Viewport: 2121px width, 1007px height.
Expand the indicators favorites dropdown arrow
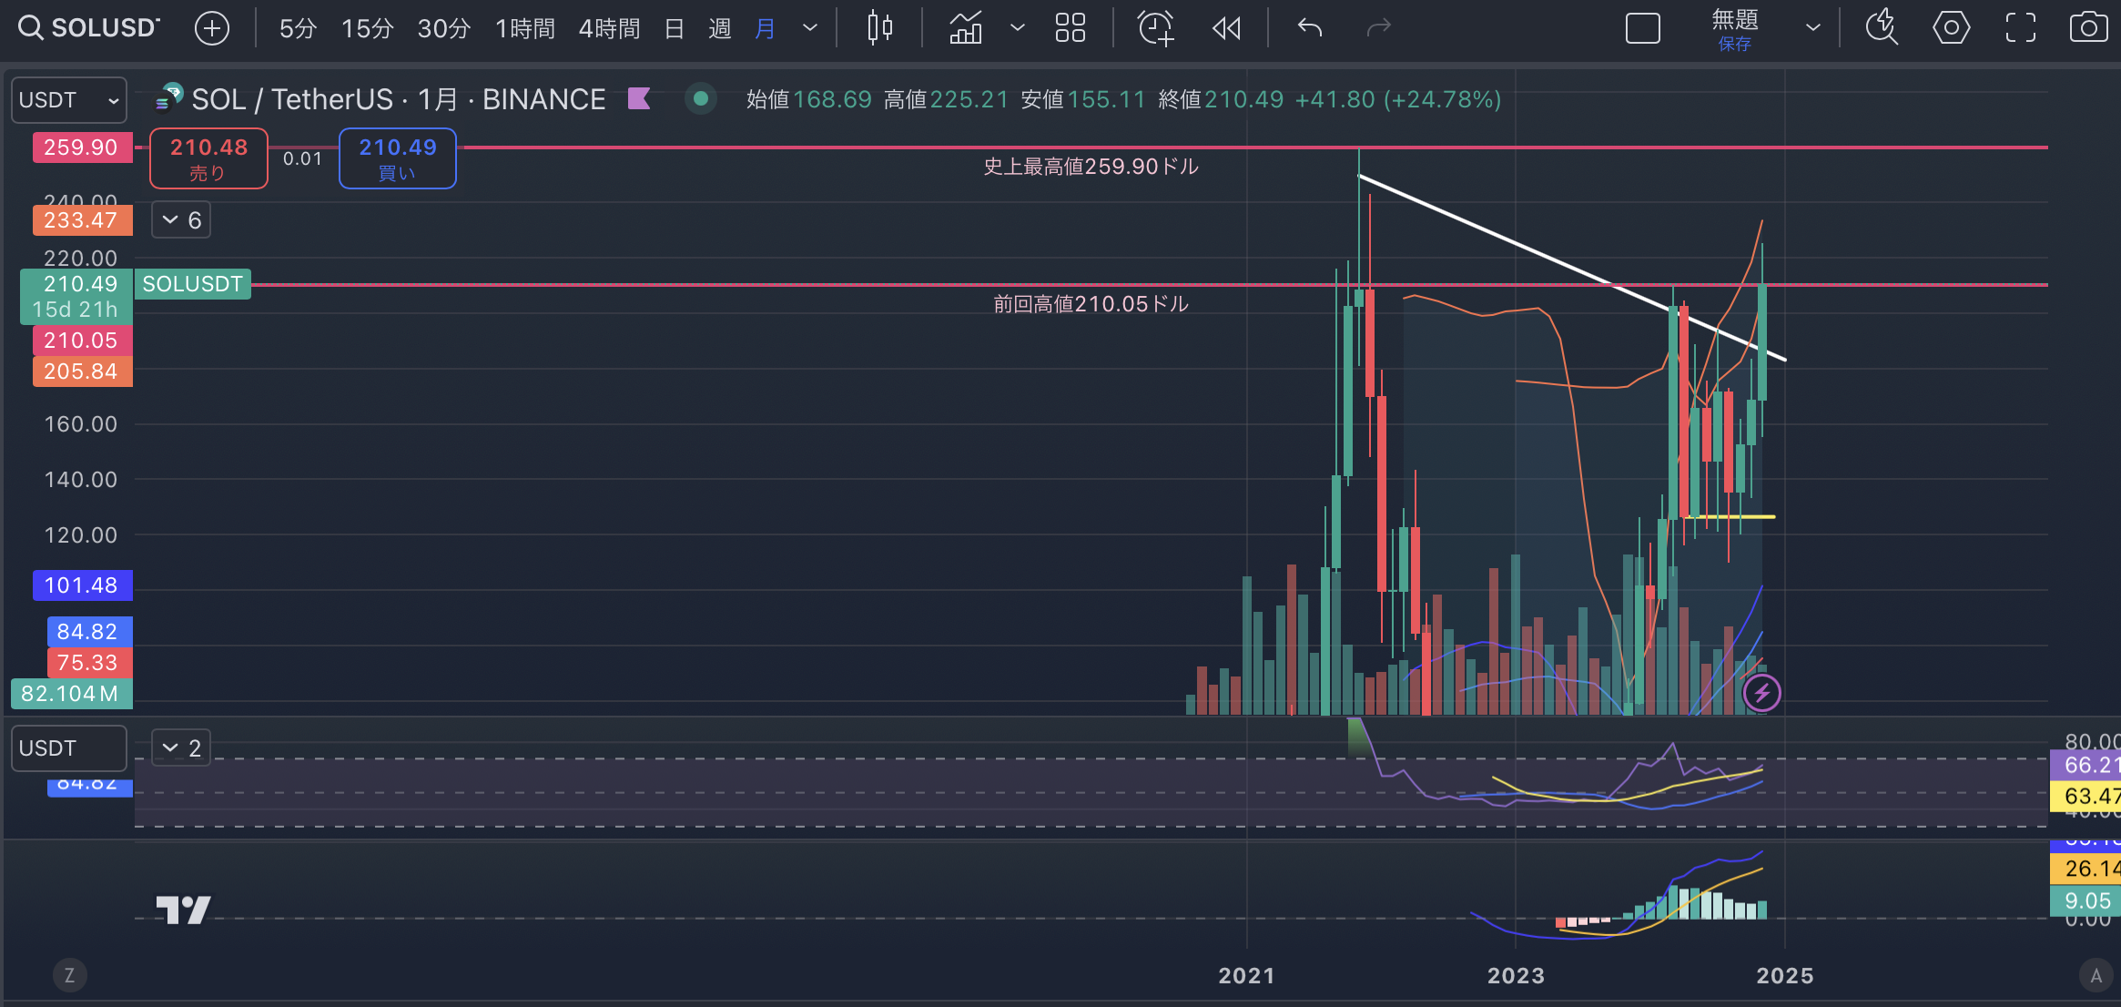1018,28
